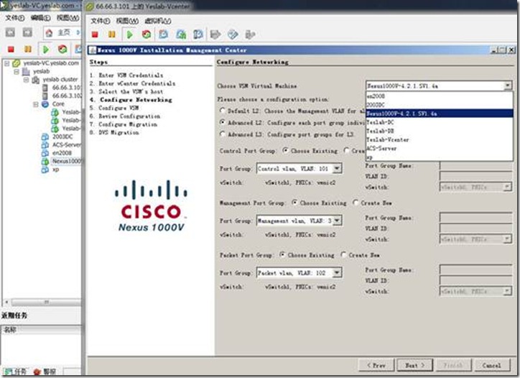This screenshot has height=378, width=520.
Task: Click the Cancel button
Action: point(492,365)
